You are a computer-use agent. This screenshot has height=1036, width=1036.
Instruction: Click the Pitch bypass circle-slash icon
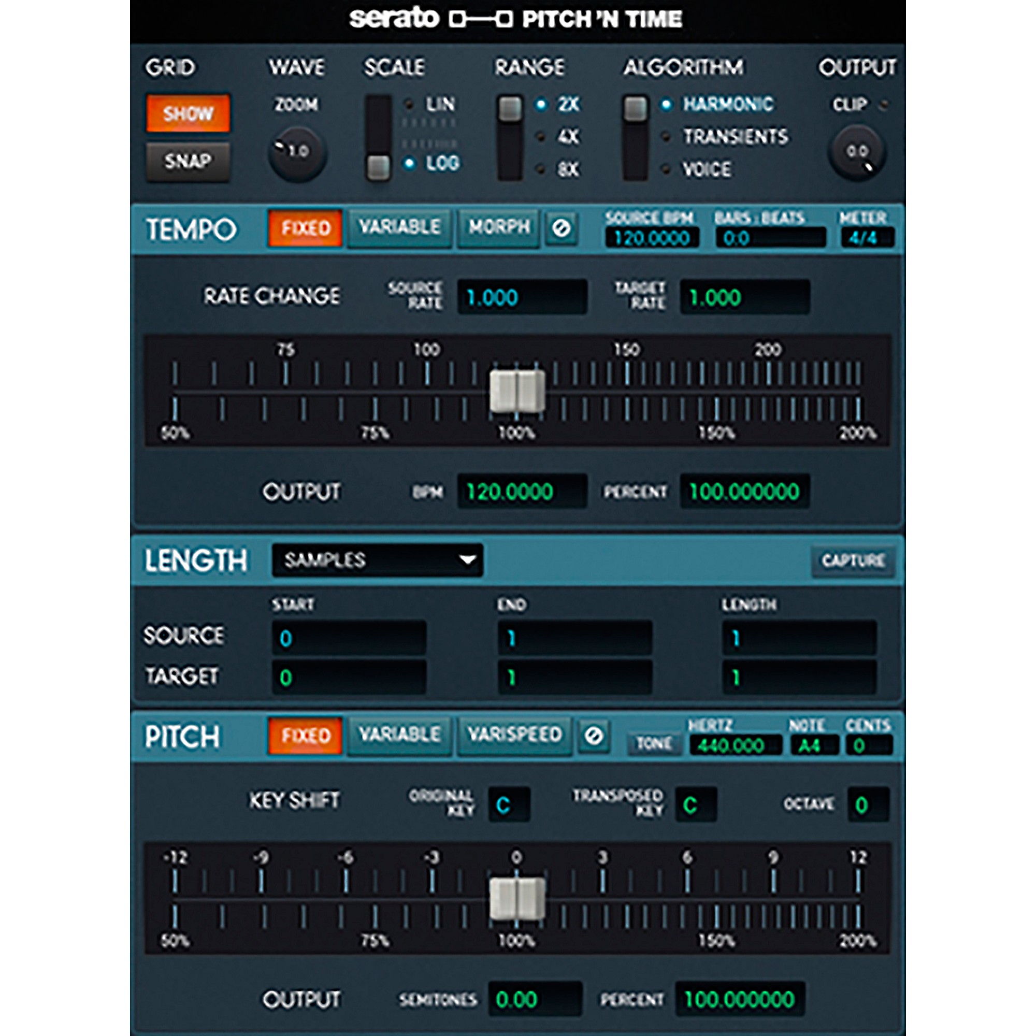[x=593, y=736]
